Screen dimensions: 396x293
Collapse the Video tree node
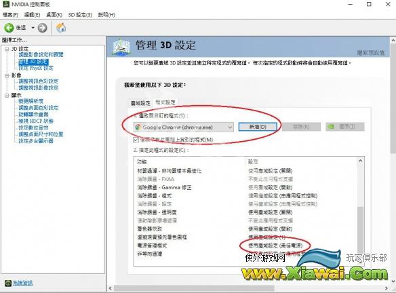[7, 75]
